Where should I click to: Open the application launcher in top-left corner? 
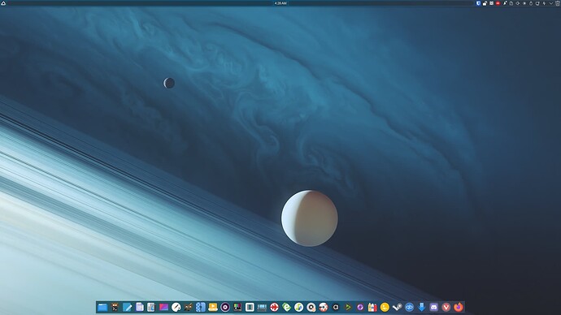[3, 3]
